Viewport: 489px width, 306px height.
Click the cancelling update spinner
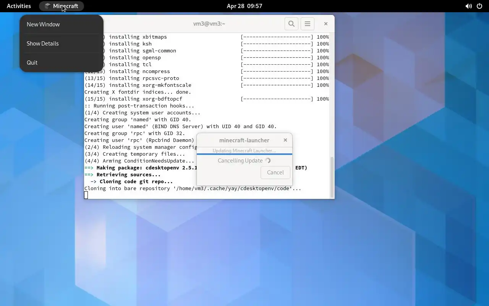tap(268, 161)
